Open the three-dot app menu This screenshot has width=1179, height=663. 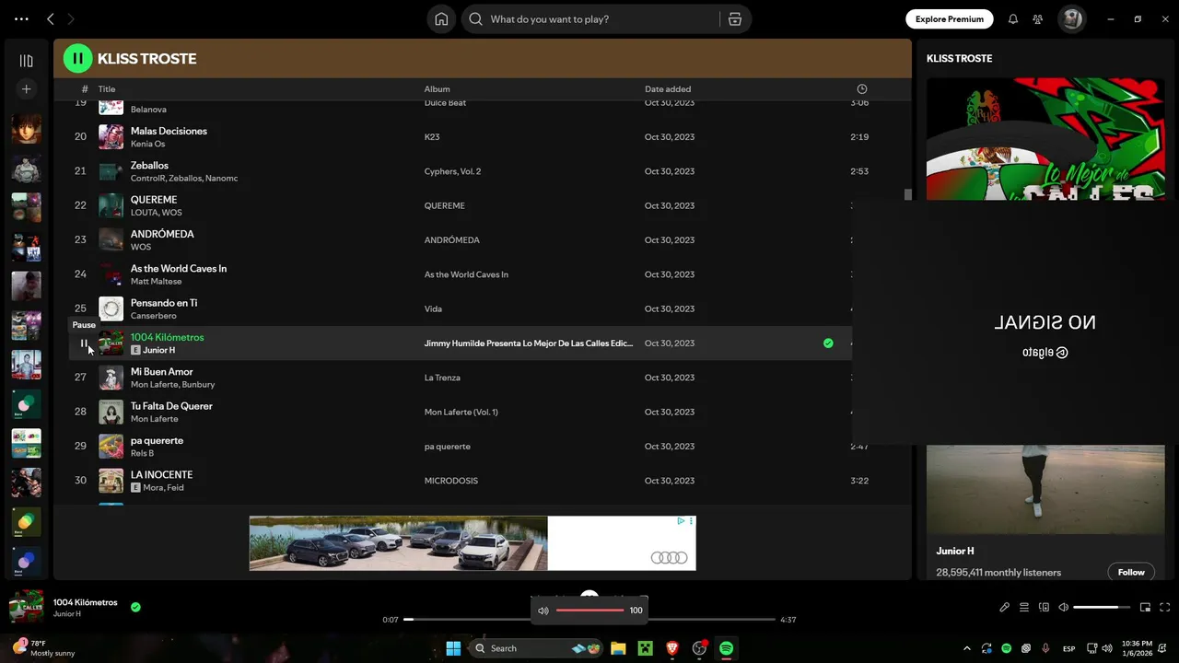[x=21, y=18]
